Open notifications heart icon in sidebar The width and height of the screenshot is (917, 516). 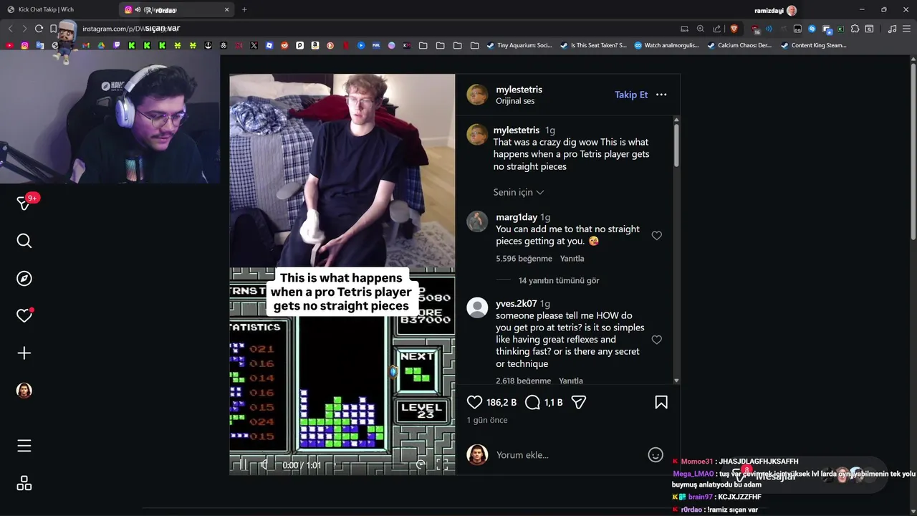(24, 315)
